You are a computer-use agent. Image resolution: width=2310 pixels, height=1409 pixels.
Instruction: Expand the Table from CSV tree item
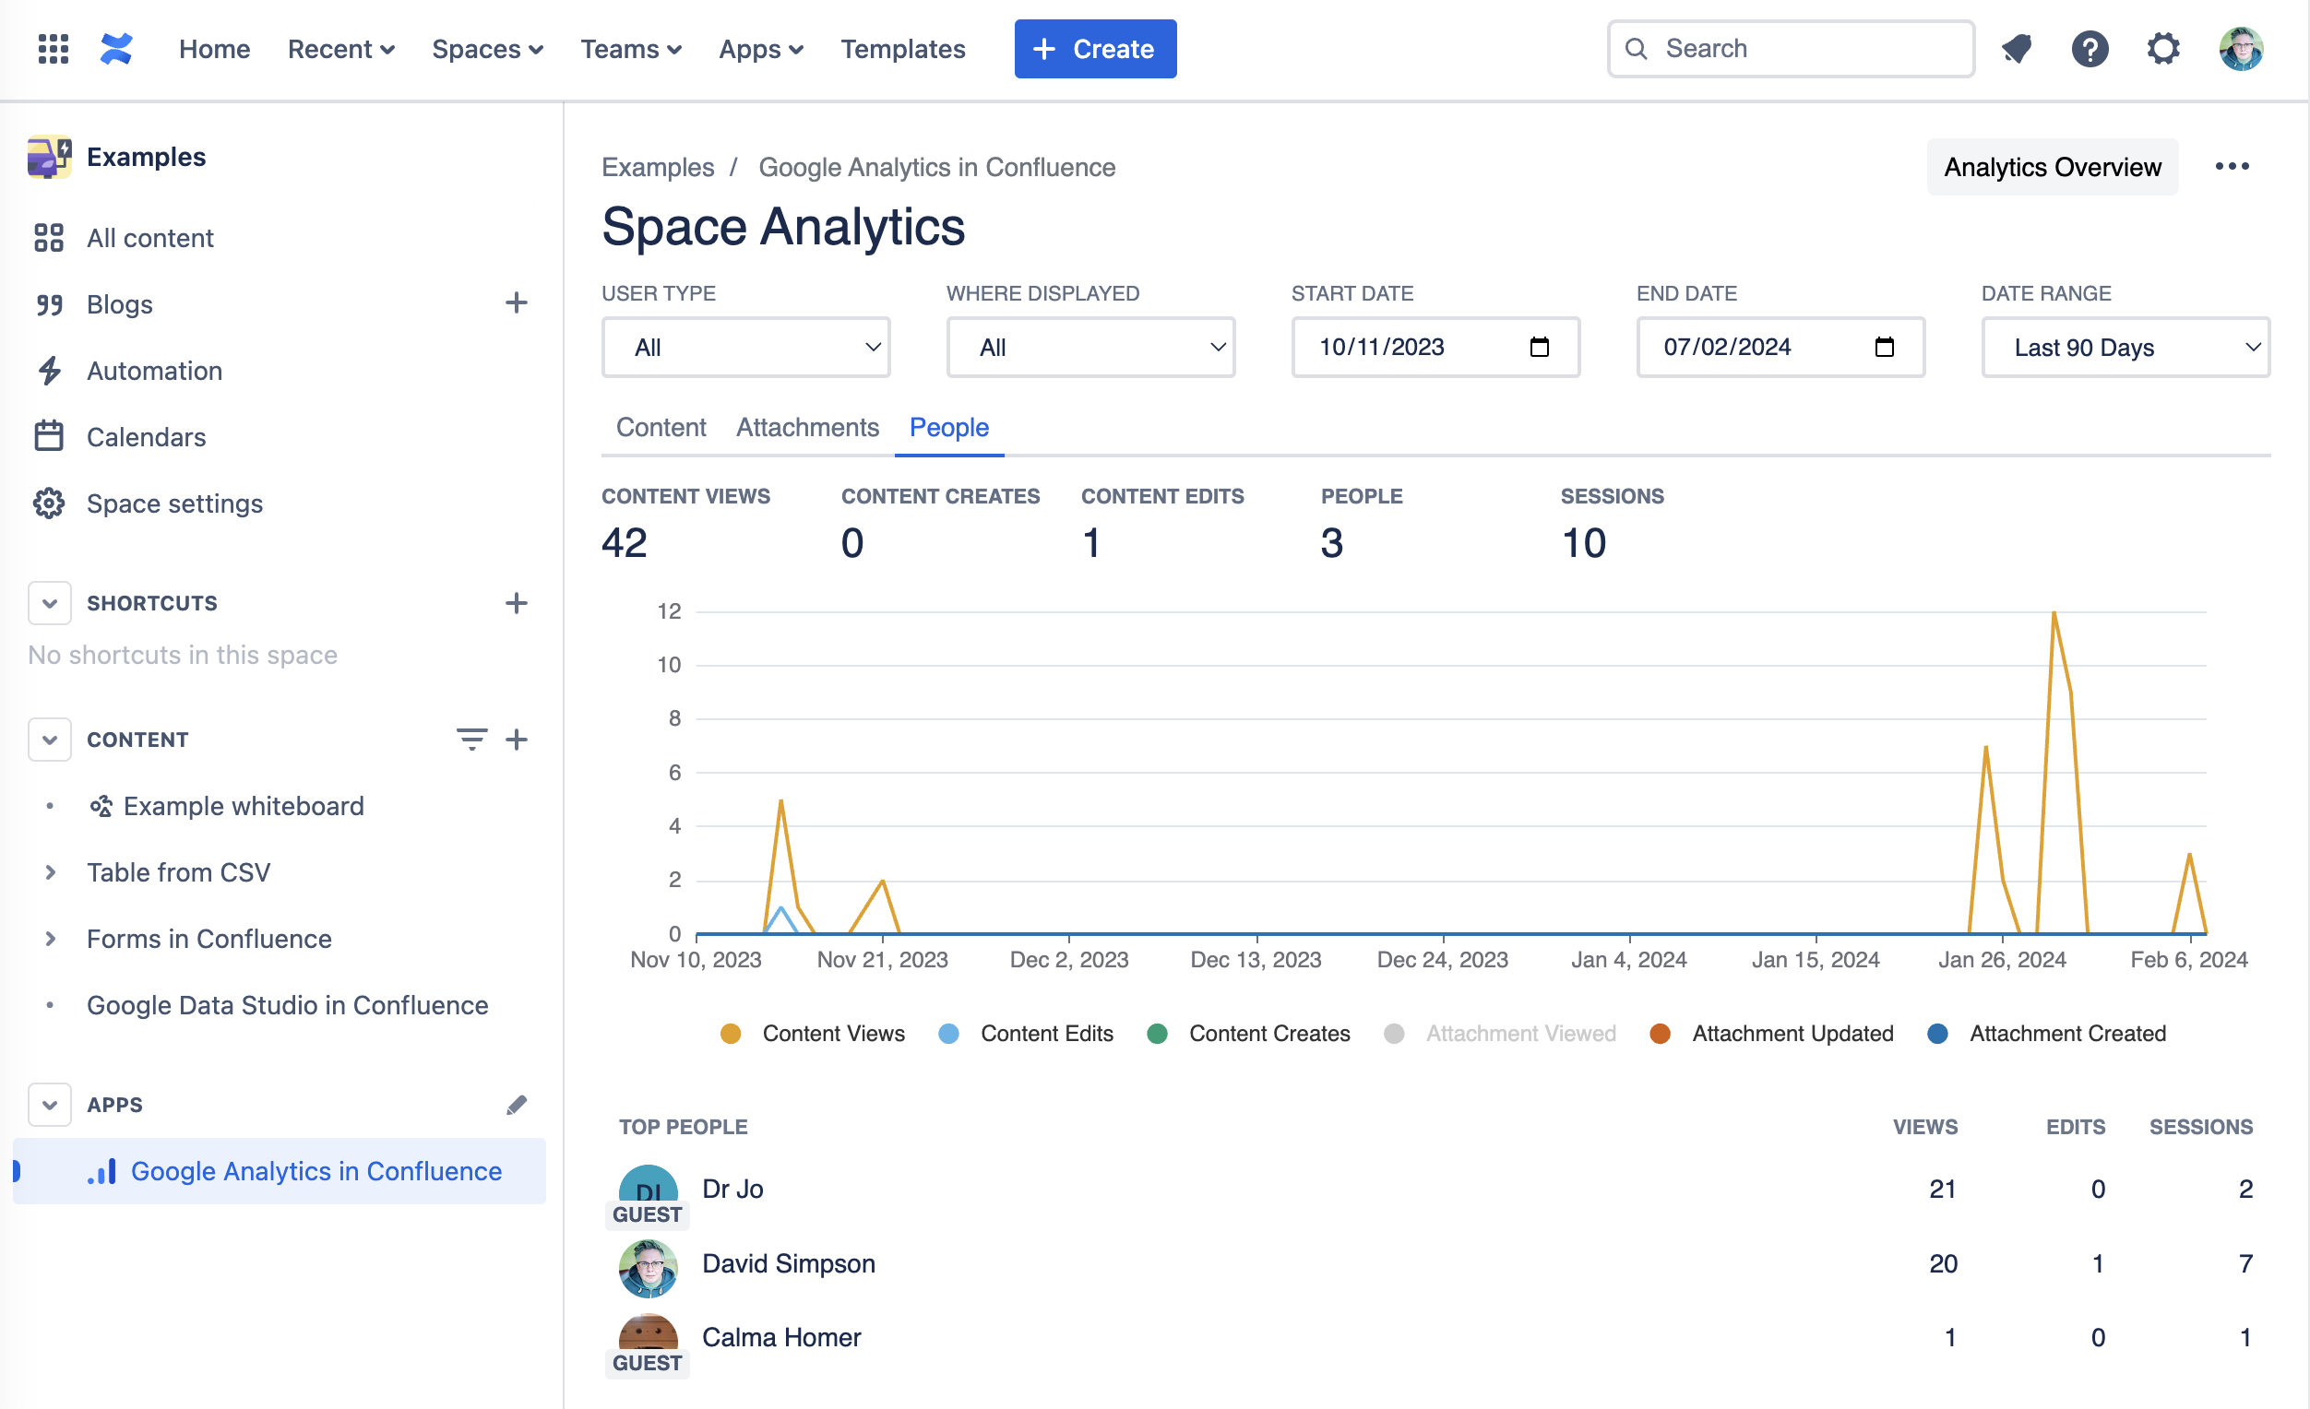click(51, 872)
